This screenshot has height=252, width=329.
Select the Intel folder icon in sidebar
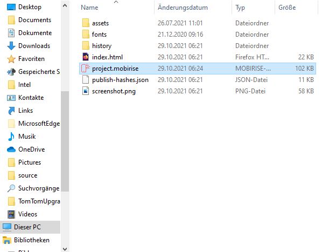(x=11, y=85)
